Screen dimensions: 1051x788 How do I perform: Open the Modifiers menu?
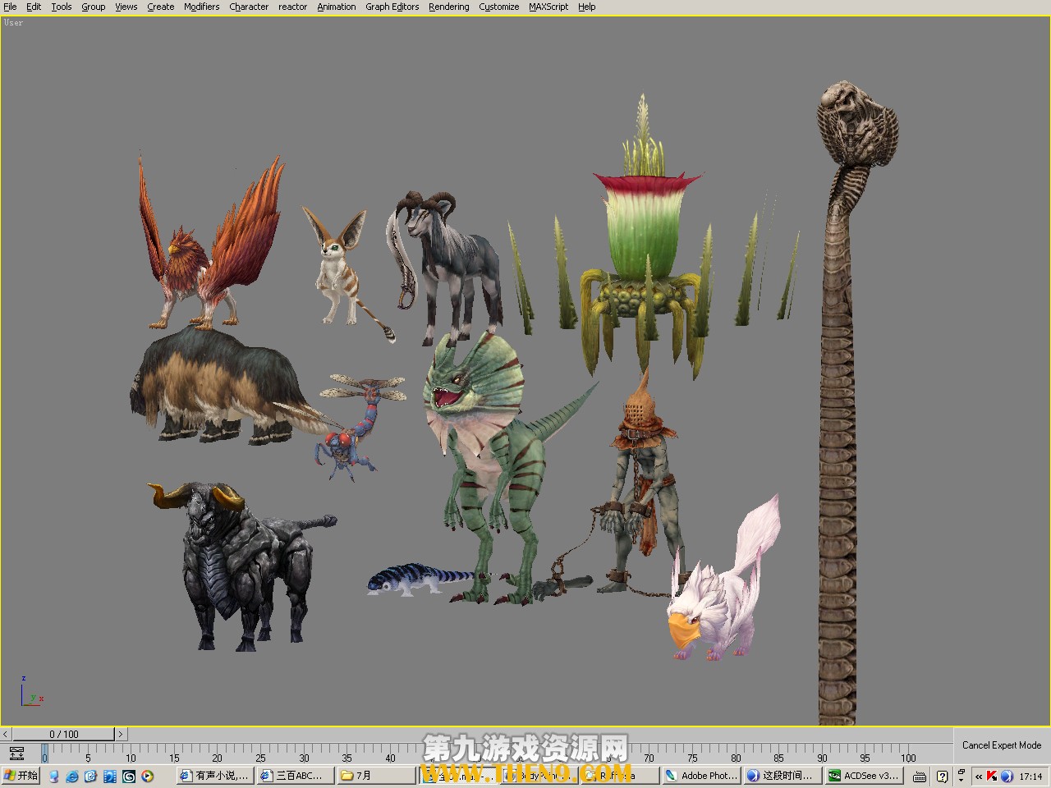(201, 7)
